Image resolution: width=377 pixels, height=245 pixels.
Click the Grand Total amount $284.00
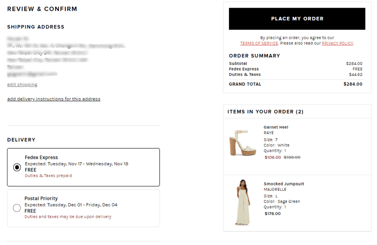click(352, 84)
